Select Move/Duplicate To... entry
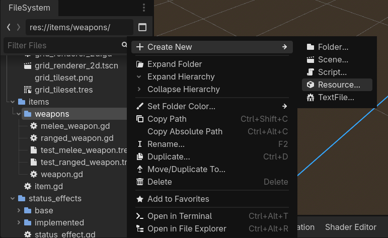The height and width of the screenshot is (238, 388). (x=212, y=169)
